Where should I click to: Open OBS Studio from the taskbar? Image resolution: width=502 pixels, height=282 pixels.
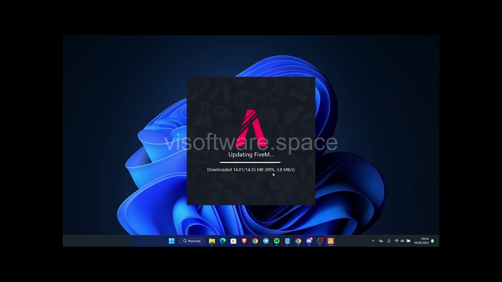click(x=320, y=241)
